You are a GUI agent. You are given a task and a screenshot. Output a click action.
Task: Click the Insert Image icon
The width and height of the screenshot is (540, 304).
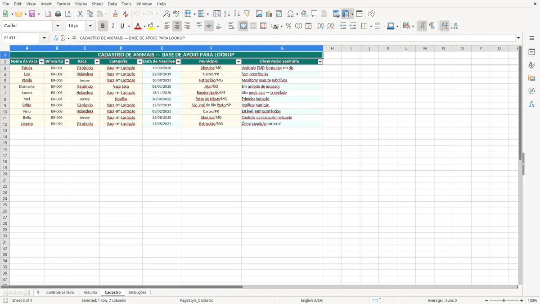(259, 14)
